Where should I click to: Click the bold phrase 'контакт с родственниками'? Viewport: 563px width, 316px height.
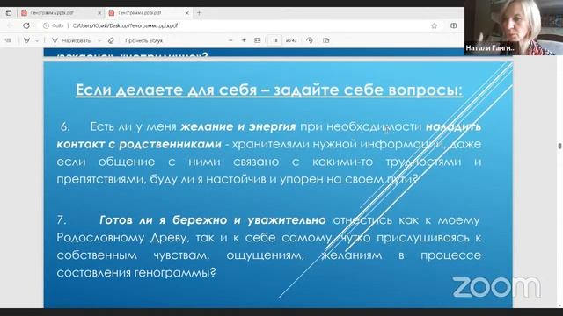pyautogui.click(x=139, y=144)
